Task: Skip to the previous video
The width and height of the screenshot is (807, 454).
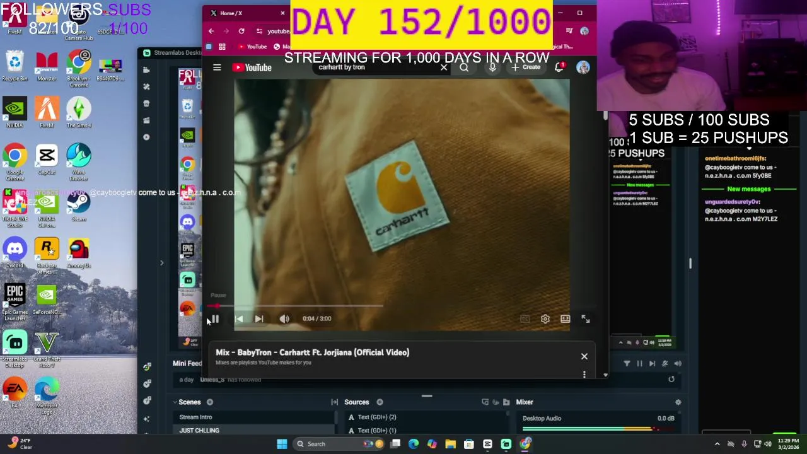Action: tap(239, 319)
